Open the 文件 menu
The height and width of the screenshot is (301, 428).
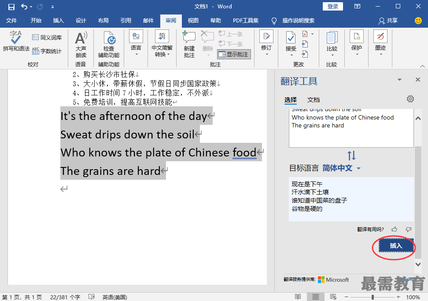(11, 20)
